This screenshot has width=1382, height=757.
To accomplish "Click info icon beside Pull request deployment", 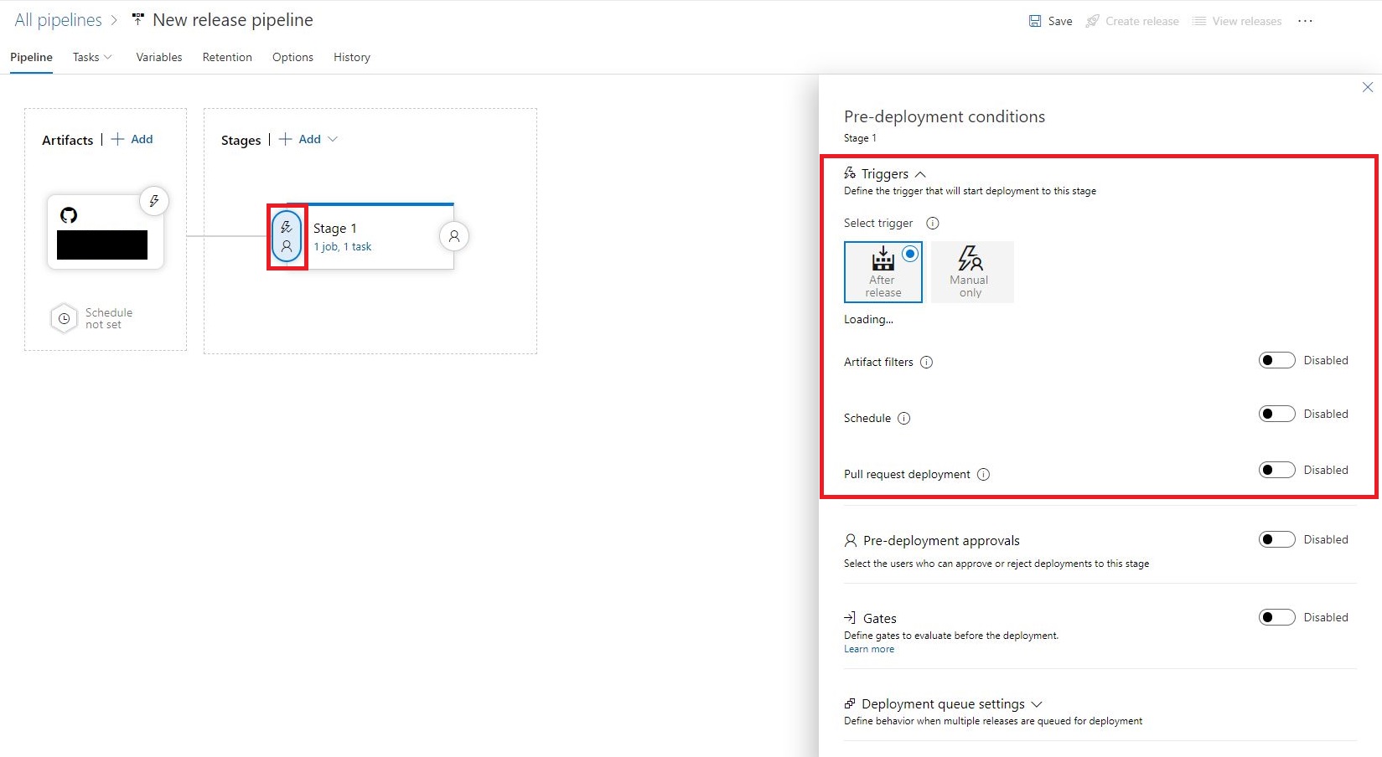I will [x=983, y=475].
